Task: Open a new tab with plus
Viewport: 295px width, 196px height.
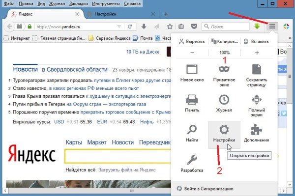Action: point(166,14)
